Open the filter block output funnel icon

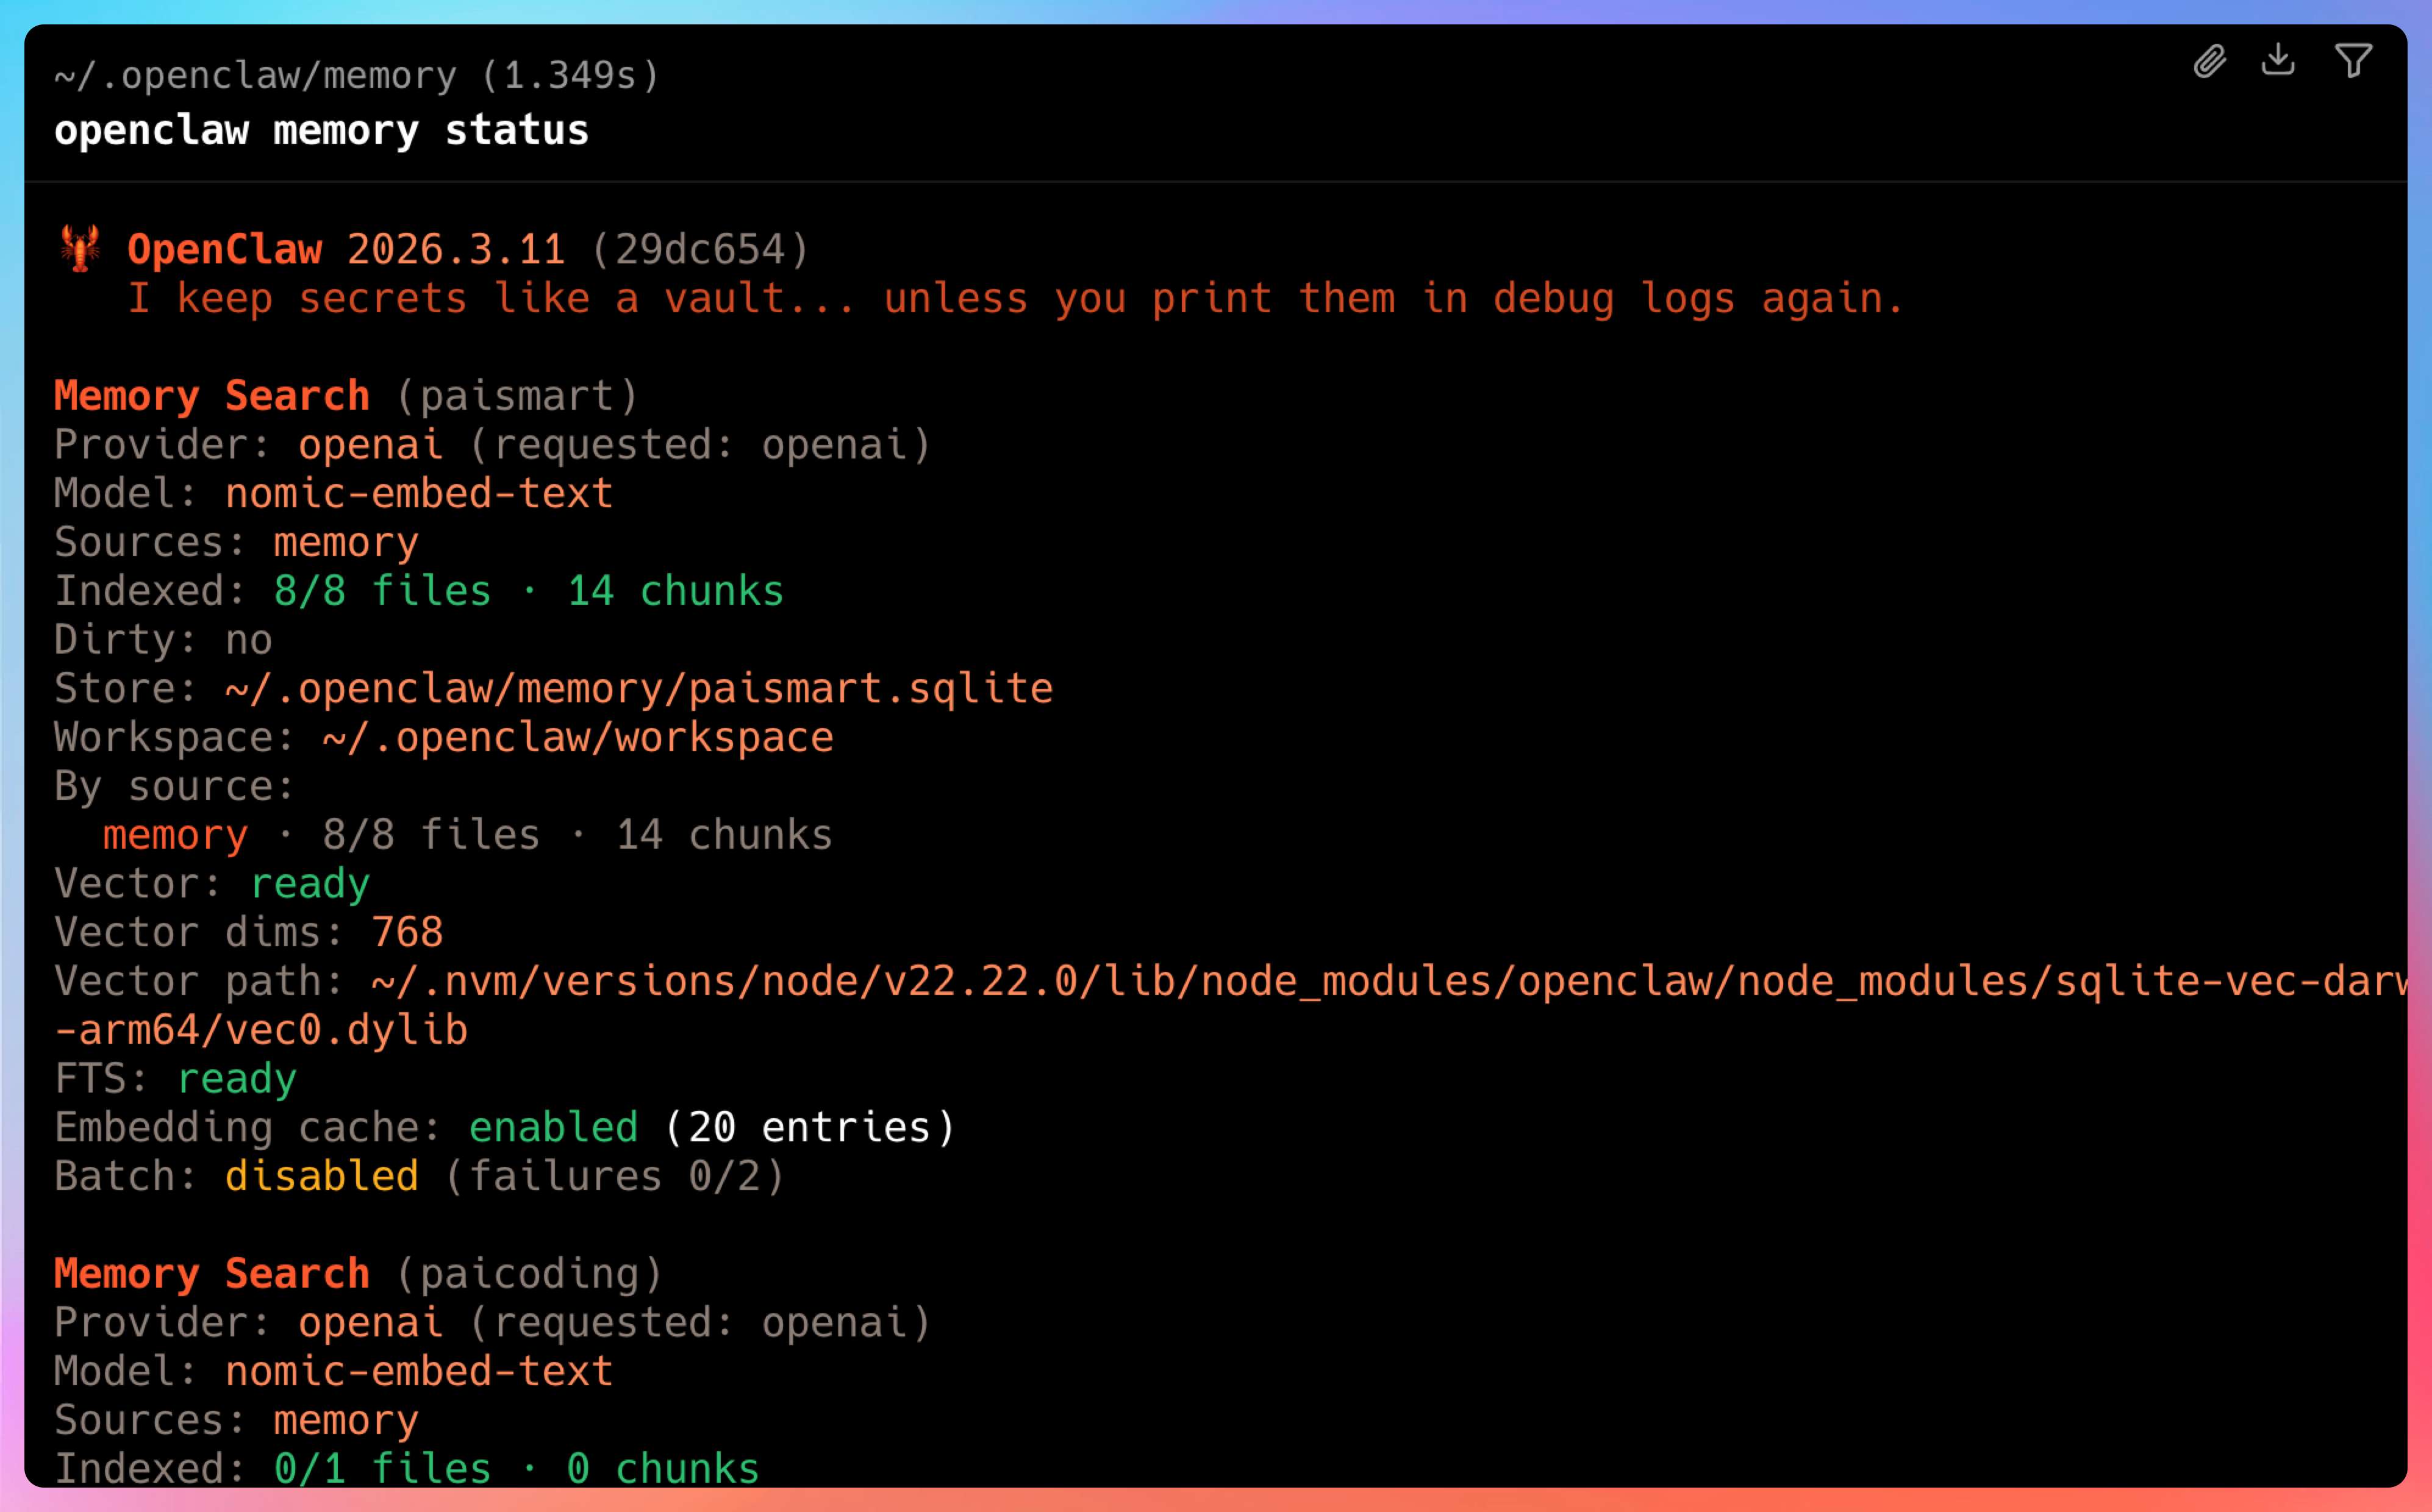click(x=2353, y=61)
